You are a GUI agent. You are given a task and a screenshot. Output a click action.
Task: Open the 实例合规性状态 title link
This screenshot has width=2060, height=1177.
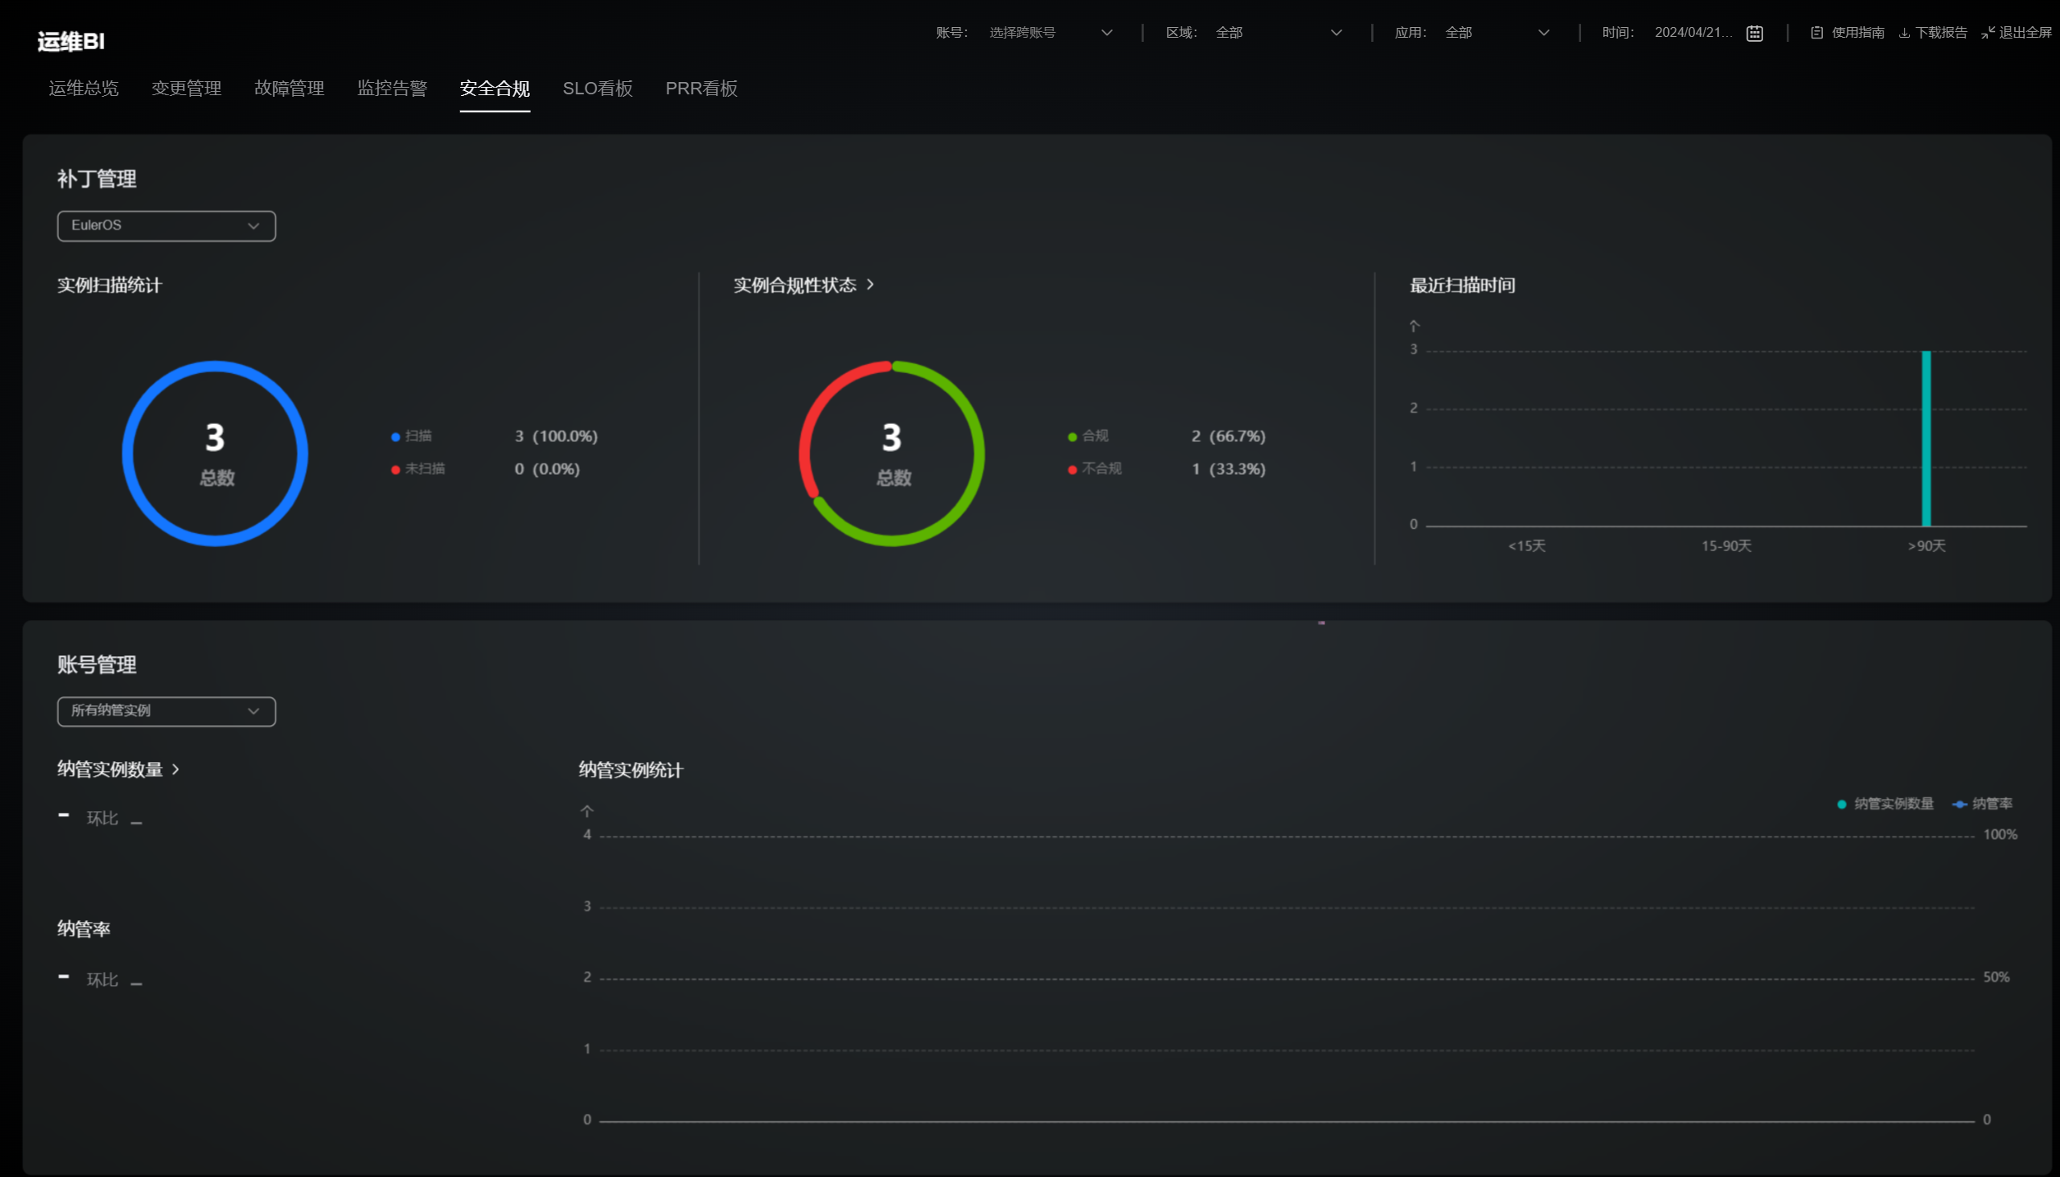(x=794, y=285)
